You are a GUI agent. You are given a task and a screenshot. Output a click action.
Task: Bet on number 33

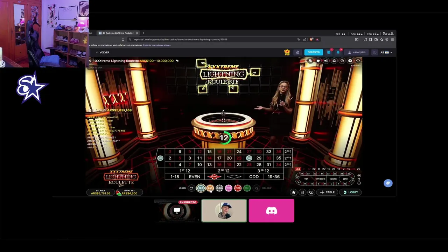point(268,152)
